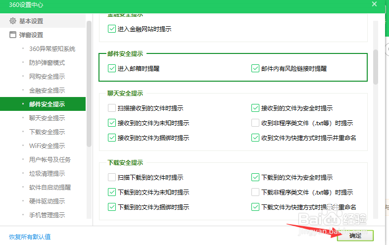Toggle 下载文件为快捷方式时提示并重命名
The height and width of the screenshot is (245, 389).
coord(255,207)
